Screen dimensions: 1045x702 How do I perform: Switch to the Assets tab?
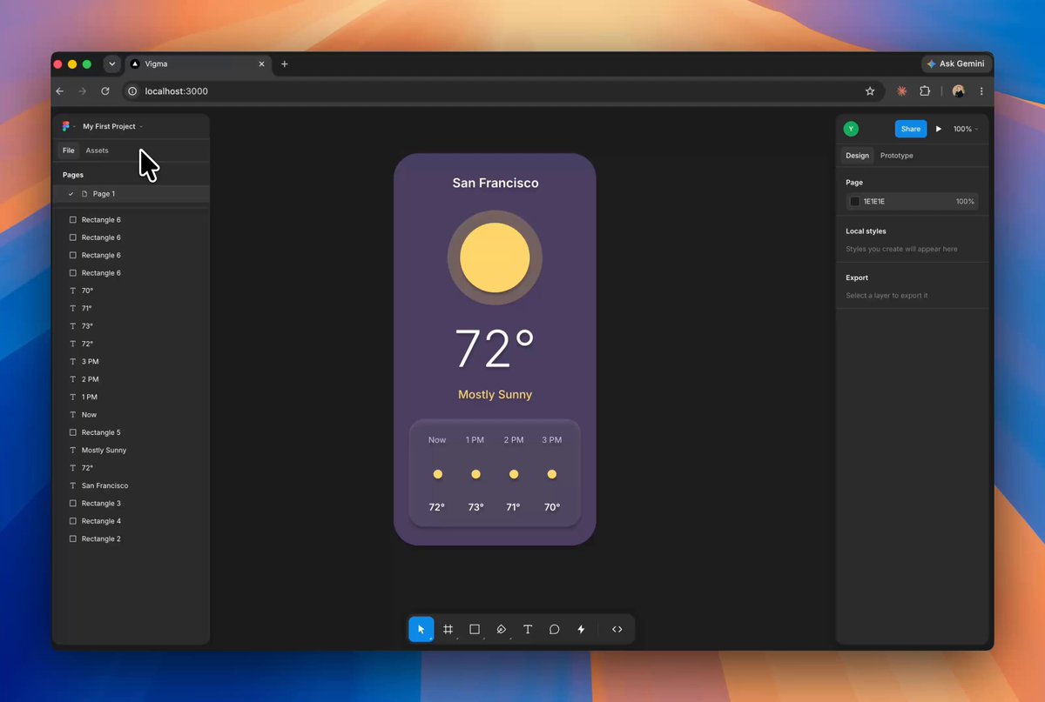point(98,150)
